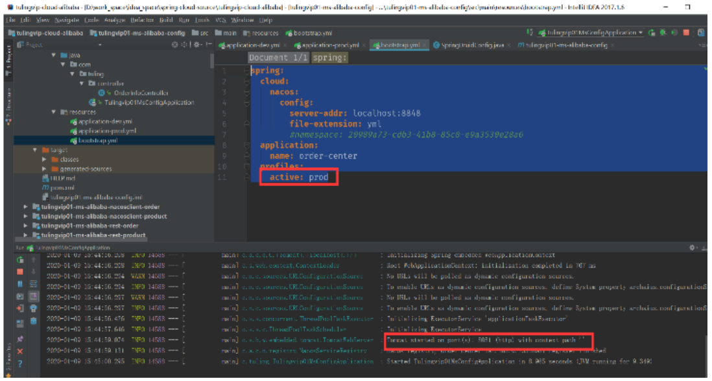Open the File menu

(11, 20)
